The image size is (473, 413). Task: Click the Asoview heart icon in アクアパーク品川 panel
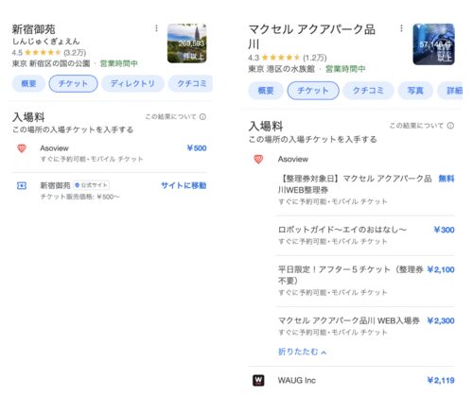pos(258,159)
